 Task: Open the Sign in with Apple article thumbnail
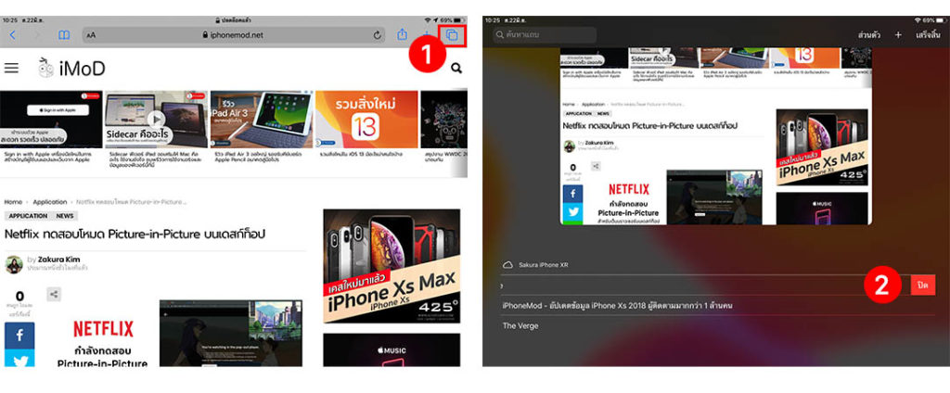click(51, 120)
